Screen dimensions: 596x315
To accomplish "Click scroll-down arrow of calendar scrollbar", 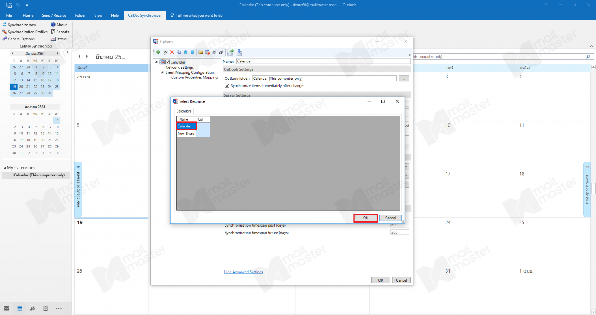I will coord(593,312).
